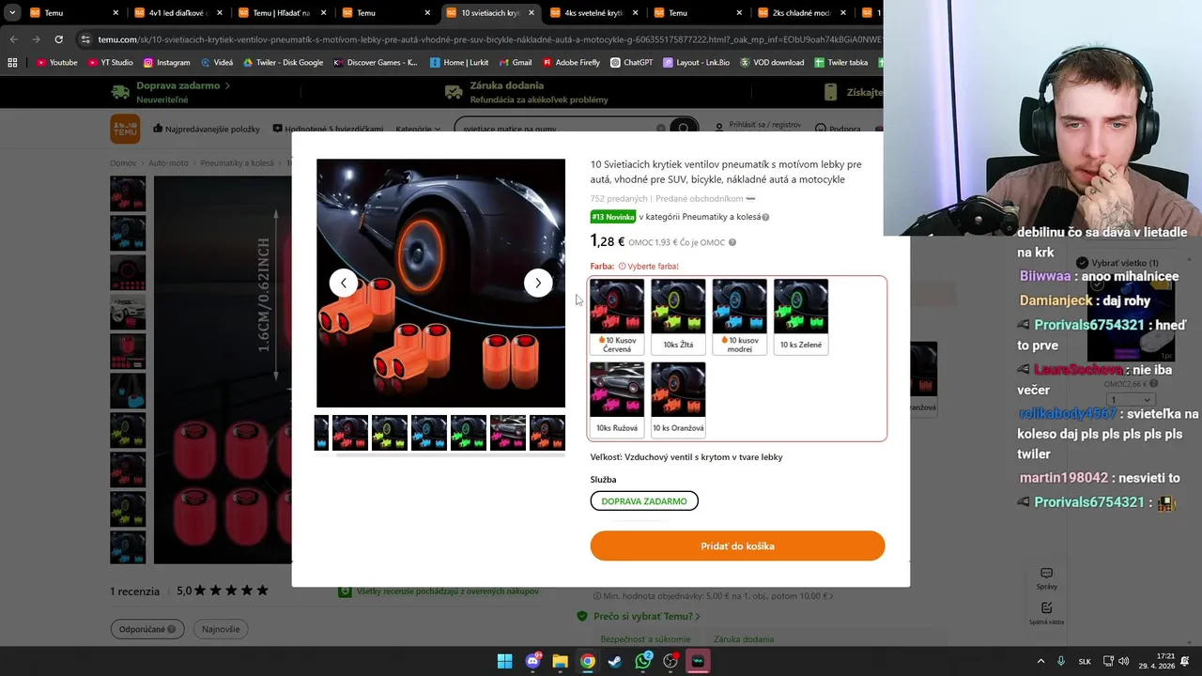Open the Videá bookmark

[216, 62]
